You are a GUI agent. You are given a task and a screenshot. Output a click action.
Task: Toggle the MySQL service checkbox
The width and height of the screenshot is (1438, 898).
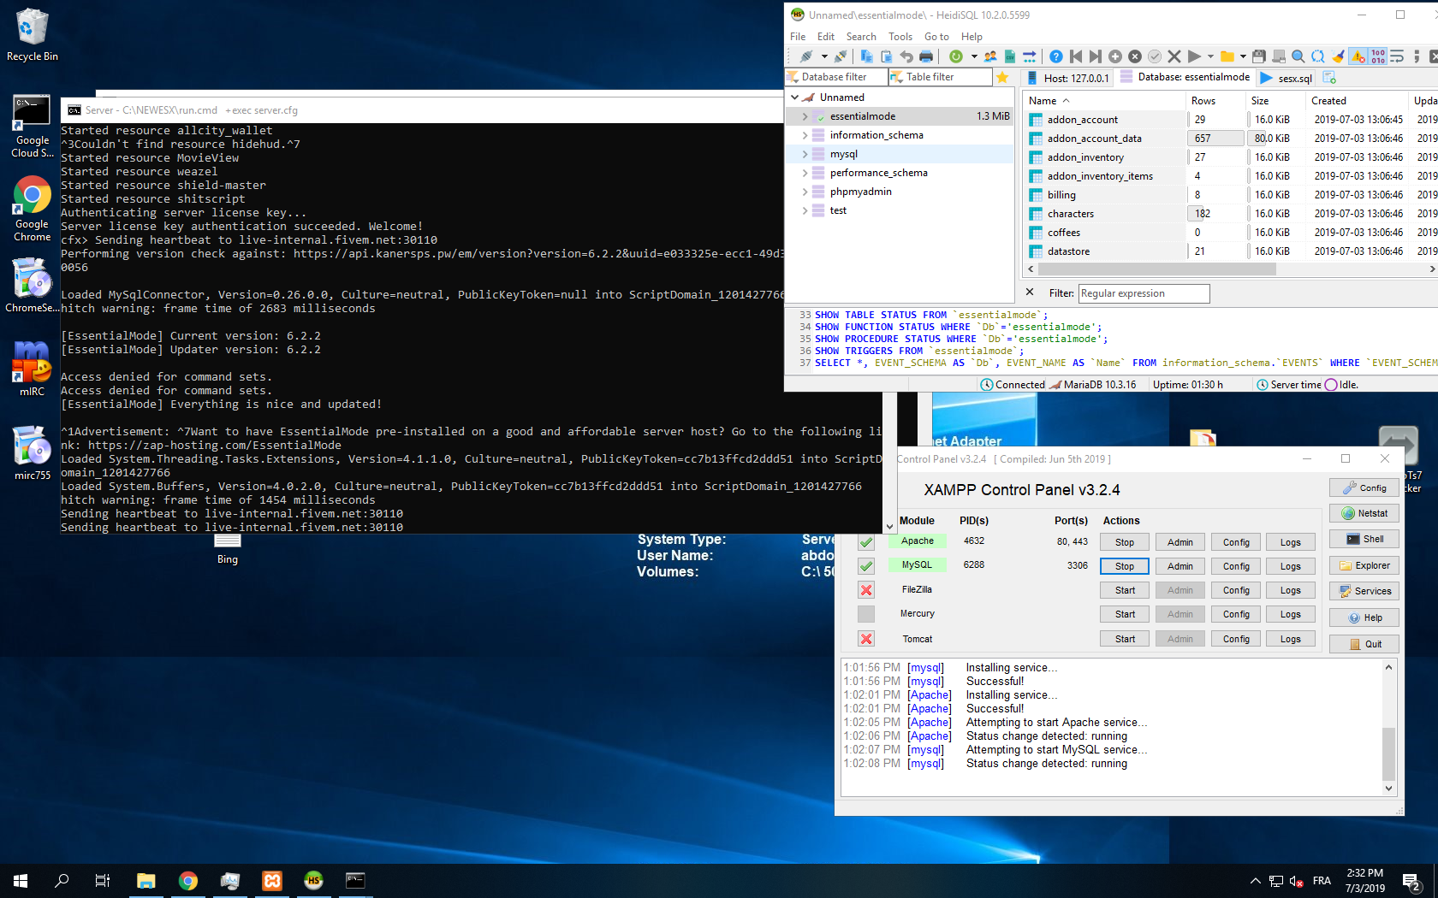(x=866, y=565)
